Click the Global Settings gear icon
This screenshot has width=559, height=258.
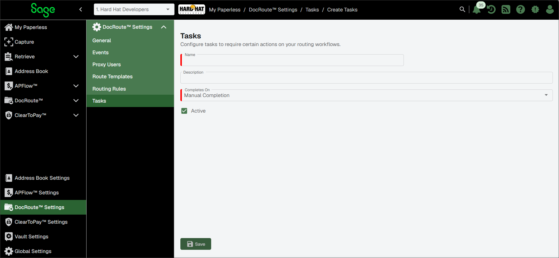pyautogui.click(x=9, y=251)
